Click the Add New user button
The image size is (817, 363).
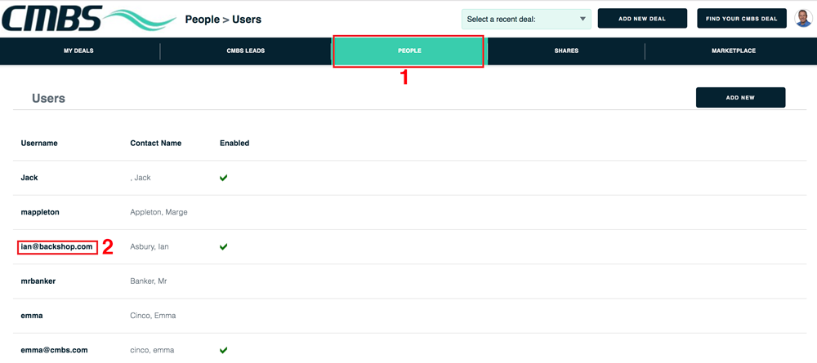(740, 97)
